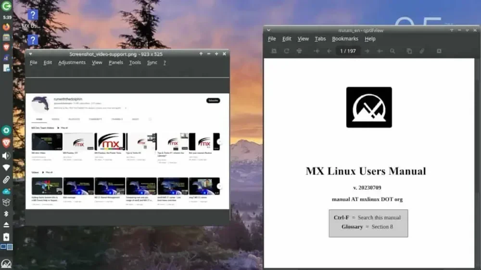Maximize the image viewer window
Image resolution: width=481 pixels, height=270 pixels.
click(x=216, y=54)
